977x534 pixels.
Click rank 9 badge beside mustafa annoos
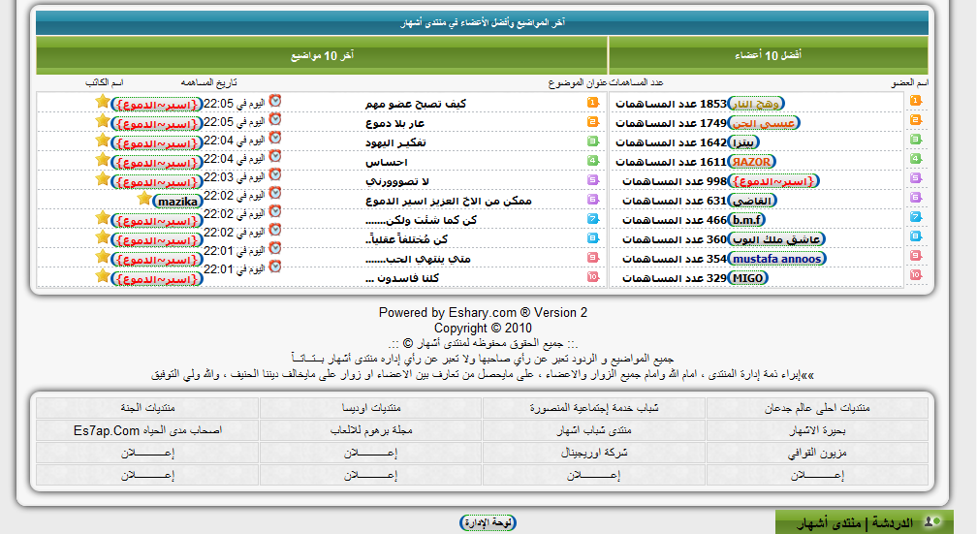(915, 256)
